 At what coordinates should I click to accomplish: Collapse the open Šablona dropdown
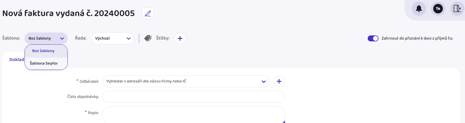pos(46,38)
